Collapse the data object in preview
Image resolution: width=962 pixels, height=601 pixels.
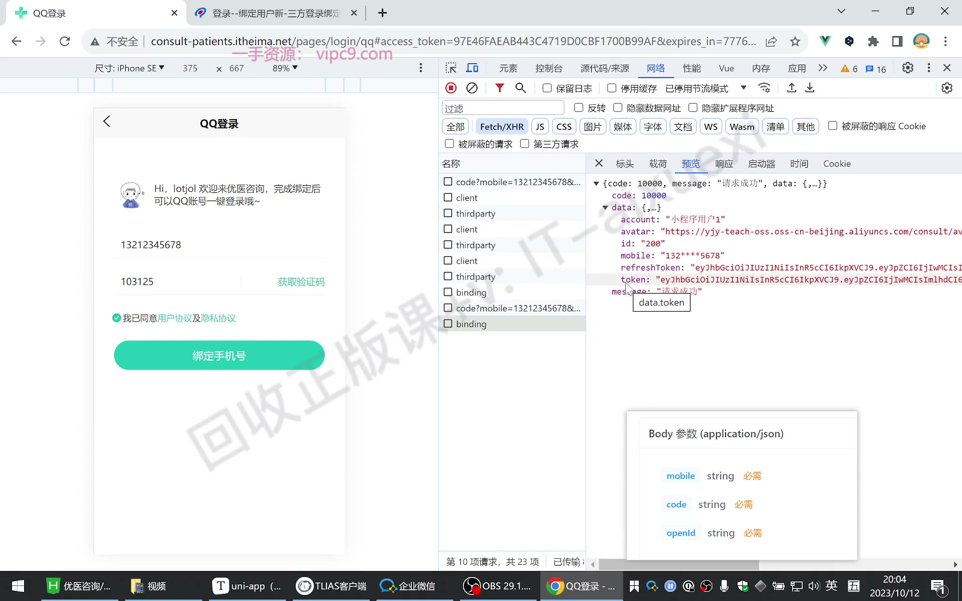[605, 207]
